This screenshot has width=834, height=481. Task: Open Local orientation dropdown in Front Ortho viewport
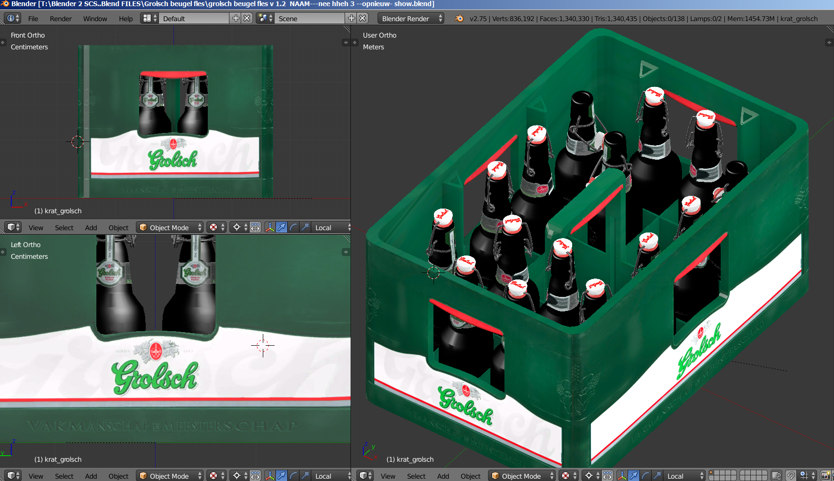331,227
